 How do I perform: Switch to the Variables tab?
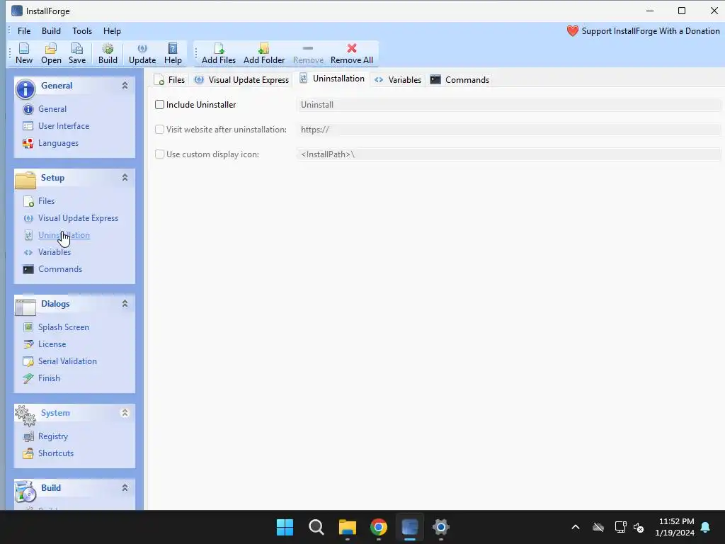click(398, 79)
